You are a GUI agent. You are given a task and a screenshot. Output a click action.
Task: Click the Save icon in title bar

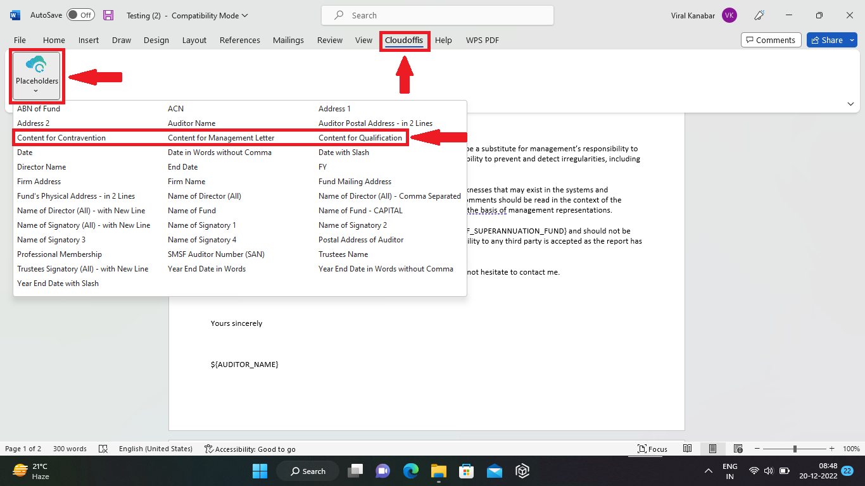click(108, 15)
